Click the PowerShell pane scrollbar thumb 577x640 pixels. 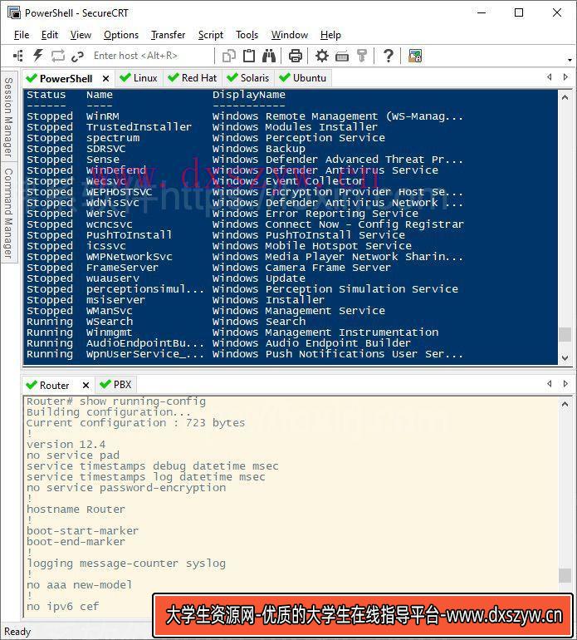click(x=565, y=334)
